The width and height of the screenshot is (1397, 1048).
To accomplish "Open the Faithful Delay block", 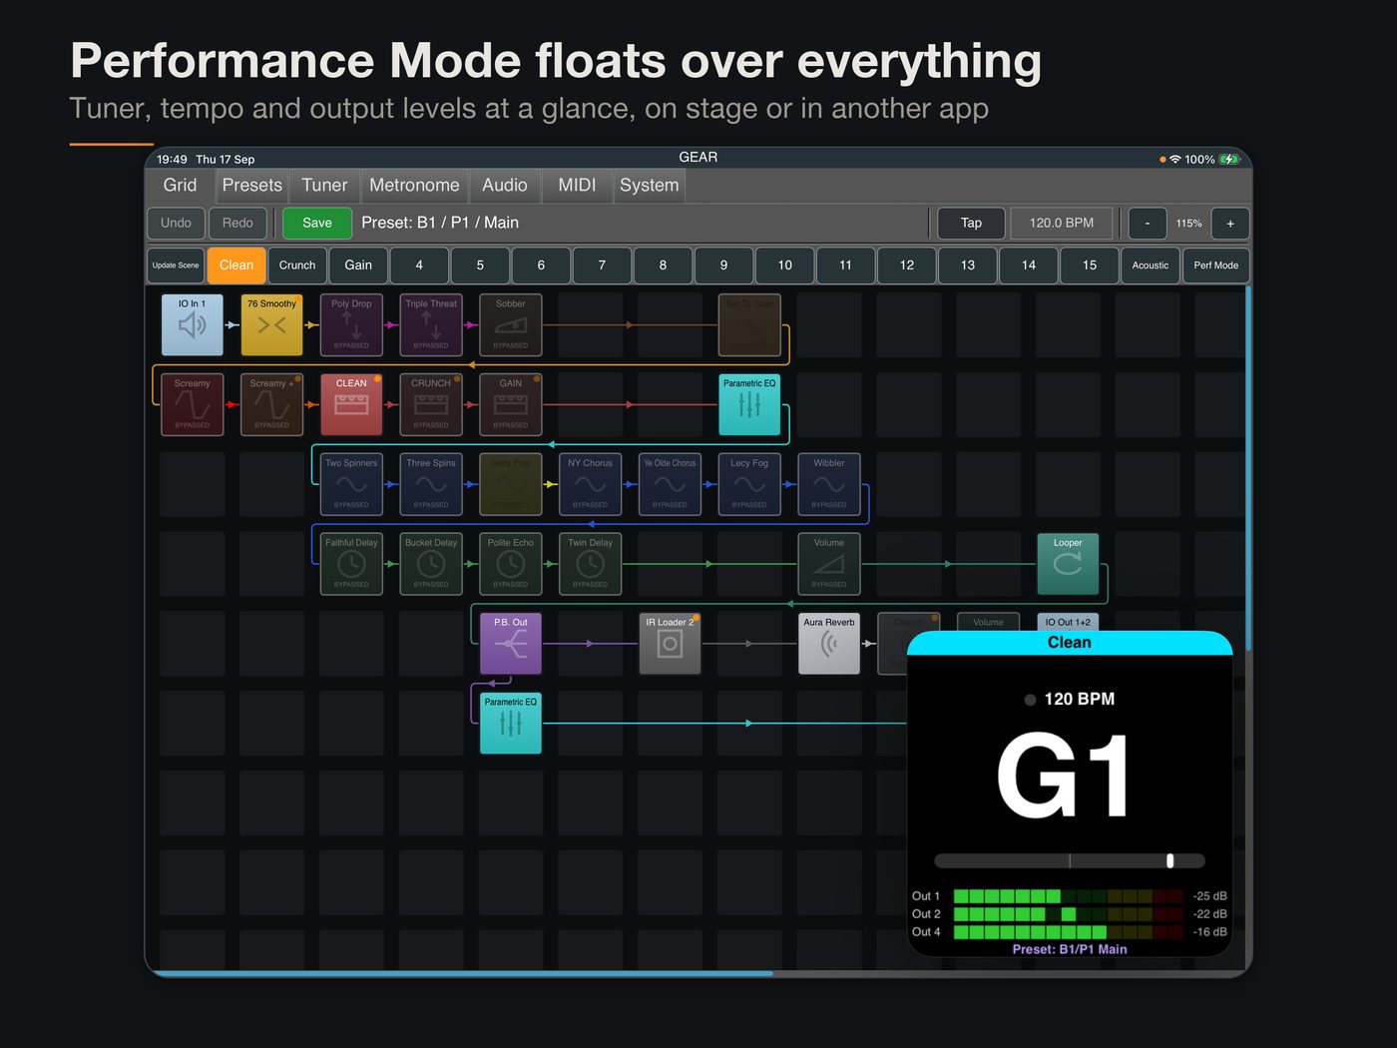I will (x=351, y=564).
